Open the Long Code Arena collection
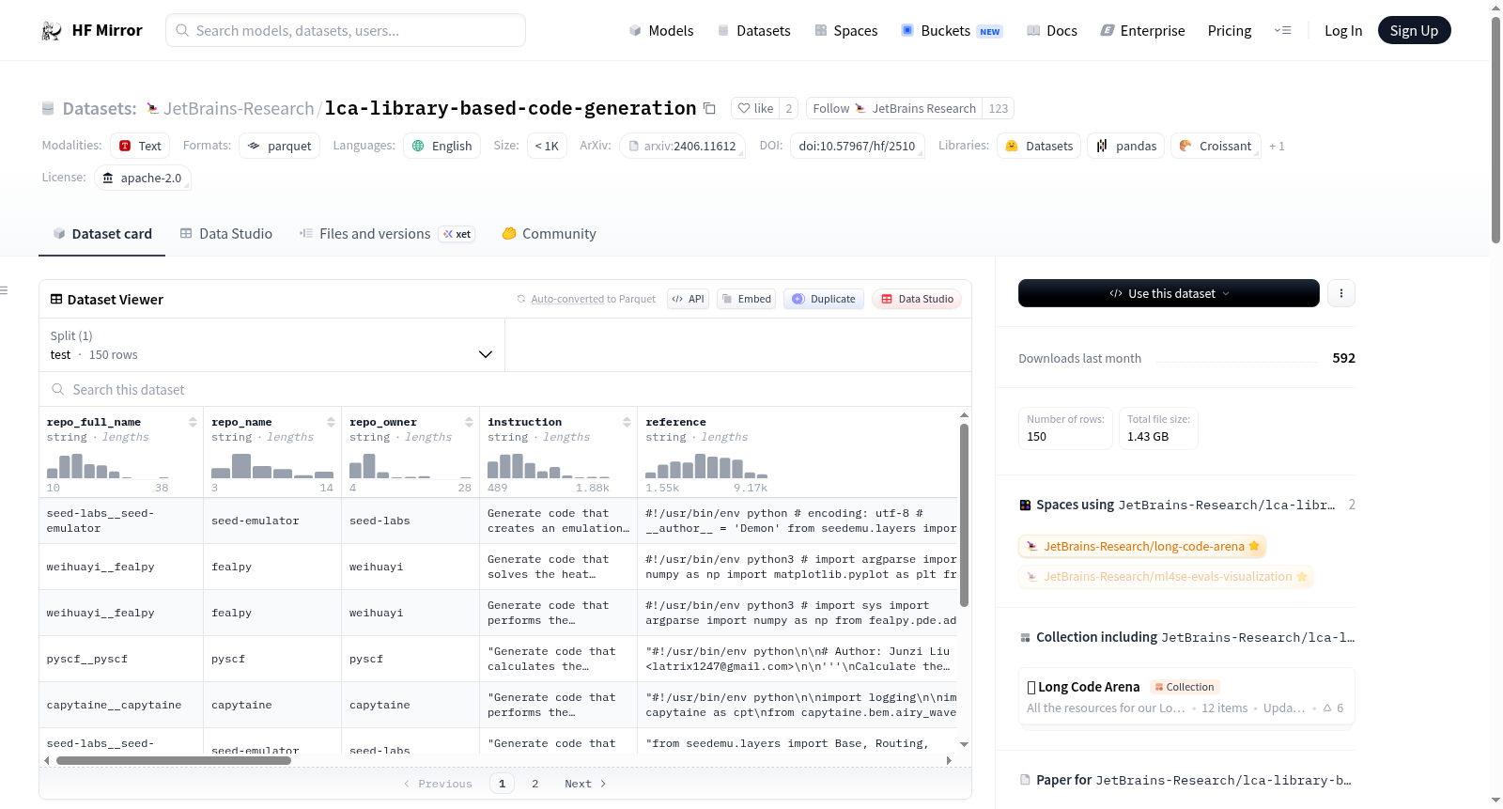This screenshot has height=809, width=1503. pyautogui.click(x=1186, y=697)
